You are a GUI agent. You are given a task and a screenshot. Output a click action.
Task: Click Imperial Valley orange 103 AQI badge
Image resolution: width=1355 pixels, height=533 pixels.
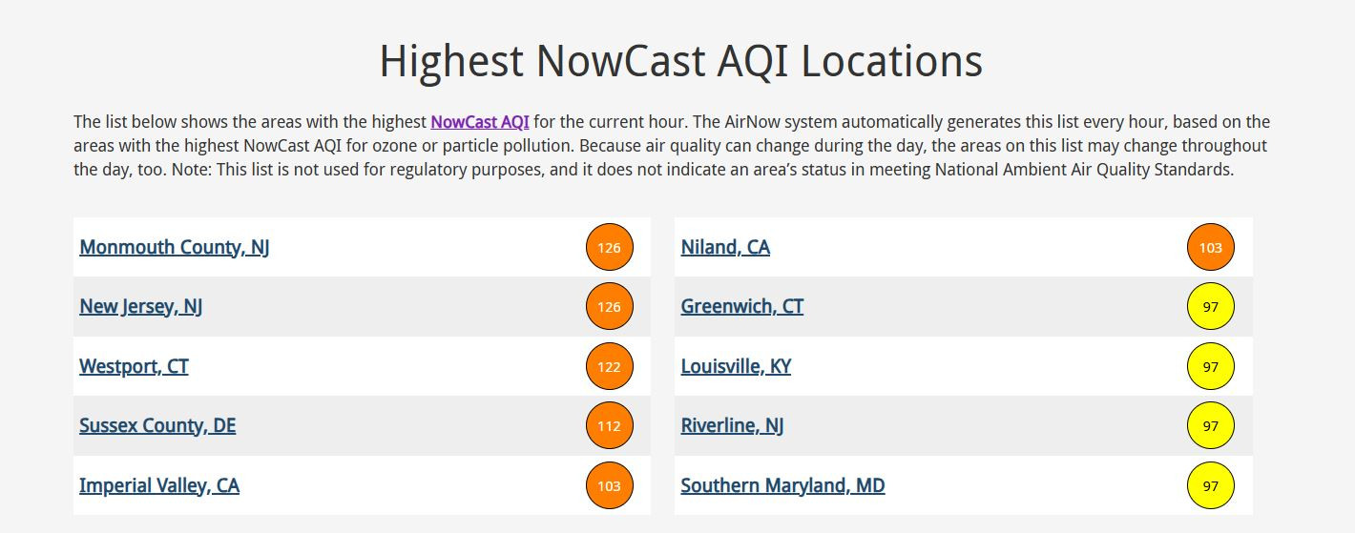pos(609,486)
